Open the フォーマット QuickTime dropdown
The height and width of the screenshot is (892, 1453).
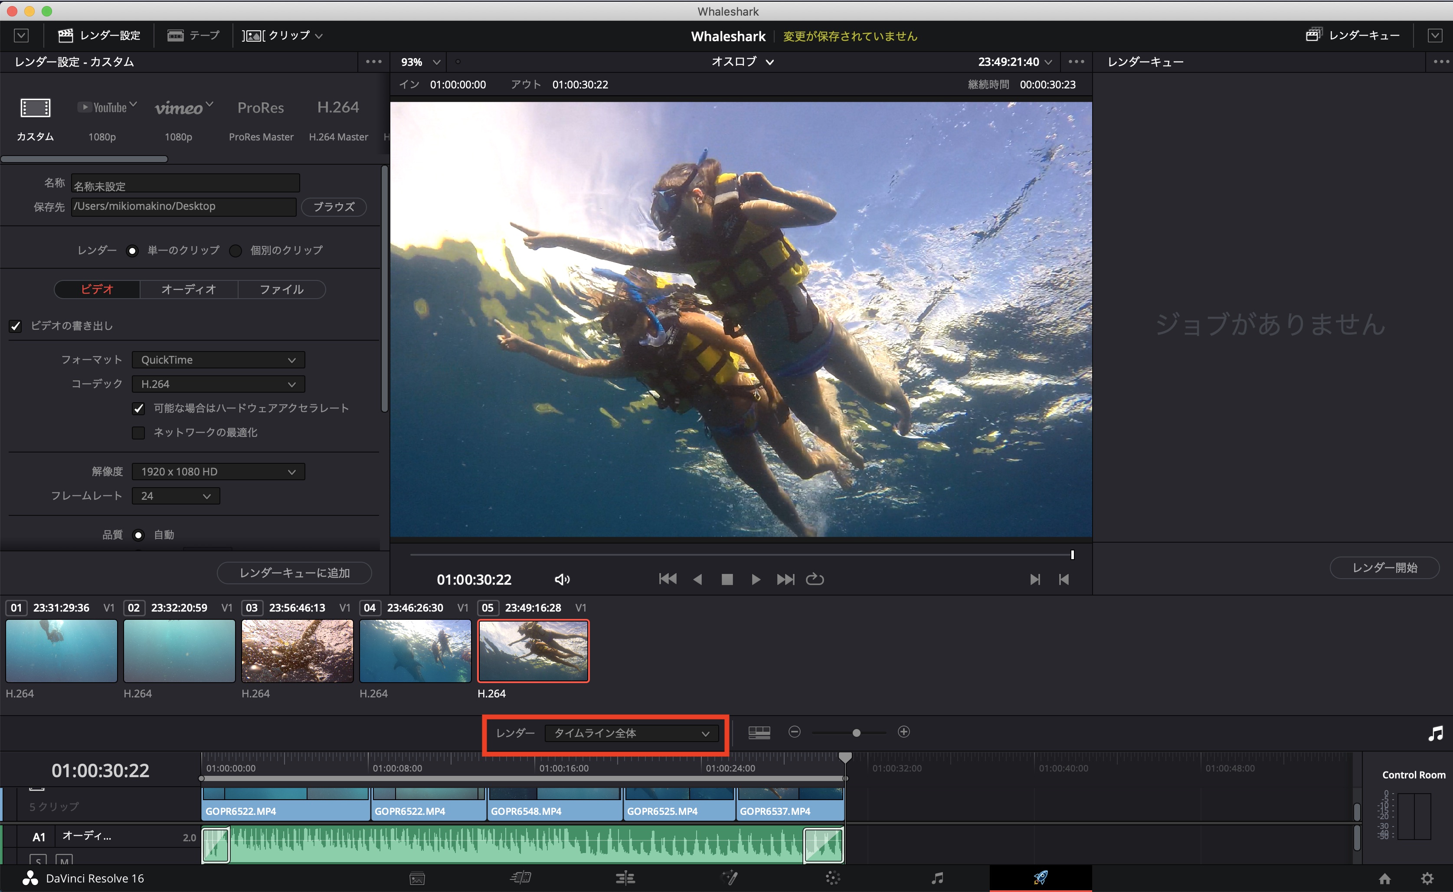[x=218, y=360]
